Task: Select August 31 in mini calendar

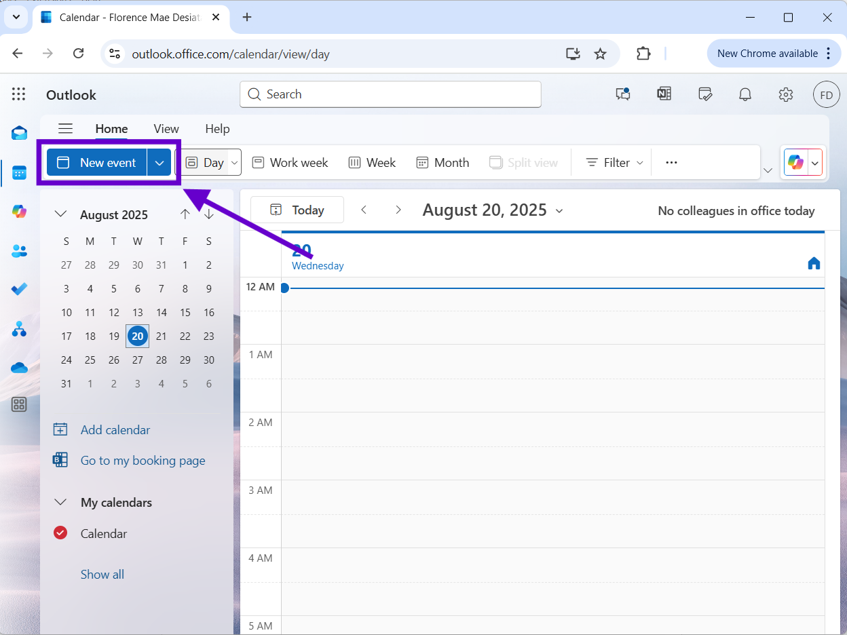Action: (67, 383)
